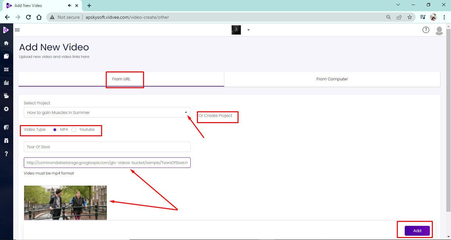451x240 pixels.
Task: Click the video preview thumbnail
Action: pyautogui.click(x=65, y=203)
